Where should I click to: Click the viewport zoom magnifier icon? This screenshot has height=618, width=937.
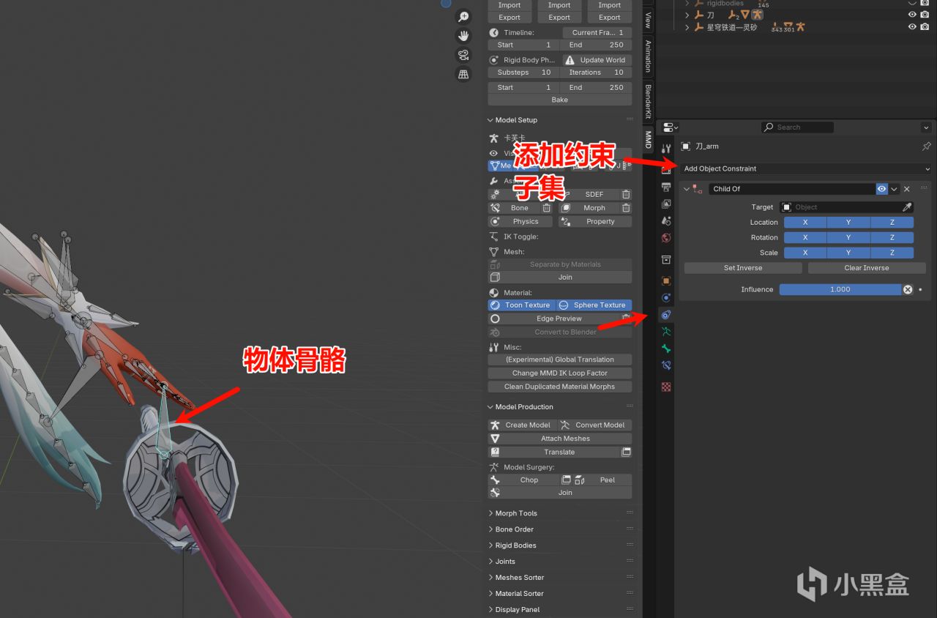[x=463, y=17]
